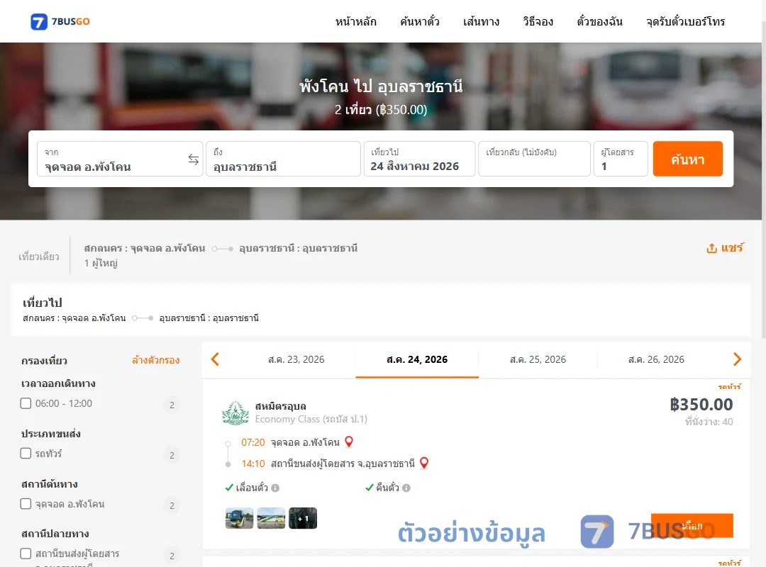Open second bus photo thumbnail
This screenshot has width=766, height=567.
pyautogui.click(x=271, y=518)
